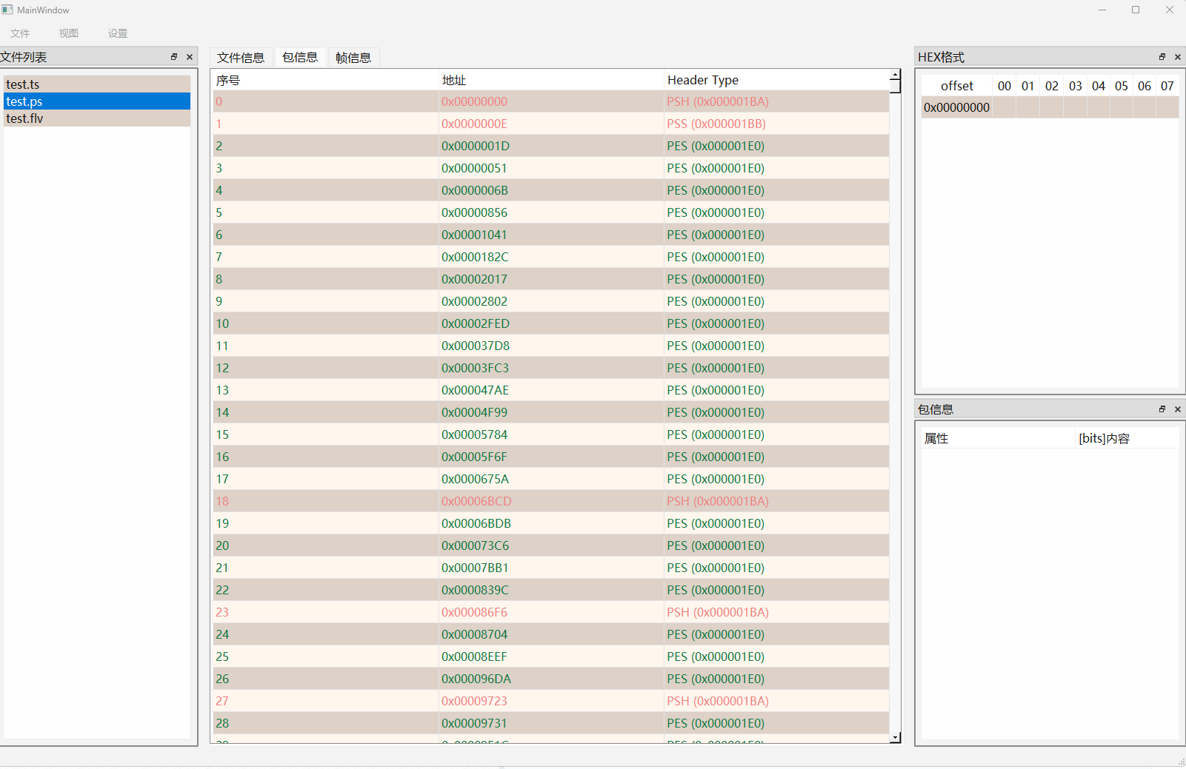Minimize the MainWindow

coord(1102,10)
